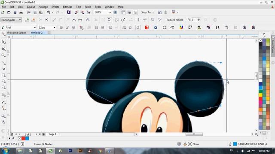Pick the Rectangle tool

pos(3,75)
